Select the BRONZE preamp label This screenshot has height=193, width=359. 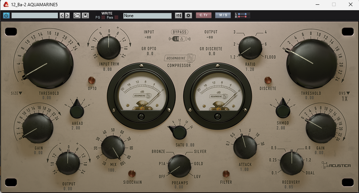coord(158,151)
